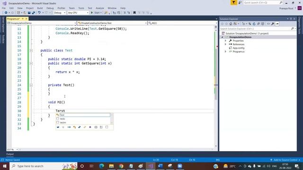The image size is (303, 170).
Task: Collapse the GetSquare method outlining region
Action: [x=31, y=63]
